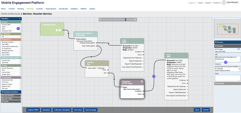The height and width of the screenshot is (113, 241).
Task: Delete HTTP Poke node with red close icon
Action: [x=142, y=81]
